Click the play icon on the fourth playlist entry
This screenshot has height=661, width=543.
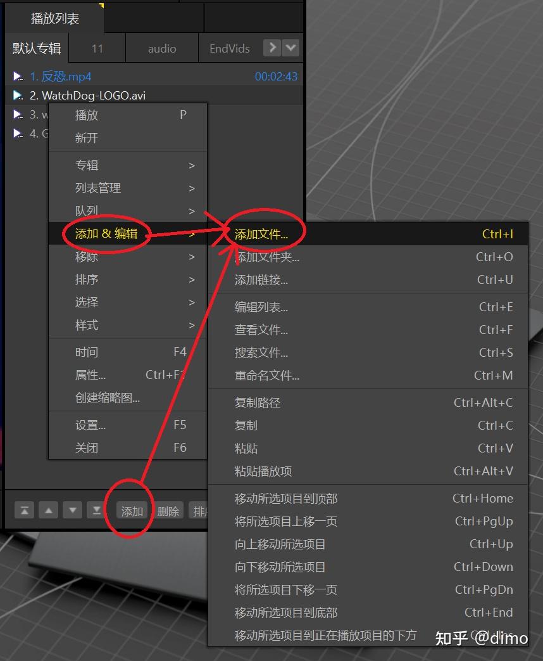coord(17,134)
